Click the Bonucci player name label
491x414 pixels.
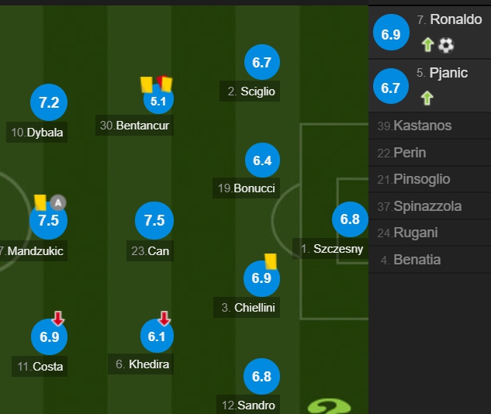pos(247,188)
